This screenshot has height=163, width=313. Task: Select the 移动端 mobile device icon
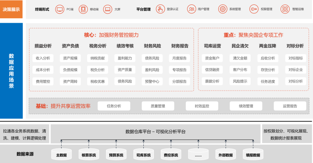coord(83,9)
